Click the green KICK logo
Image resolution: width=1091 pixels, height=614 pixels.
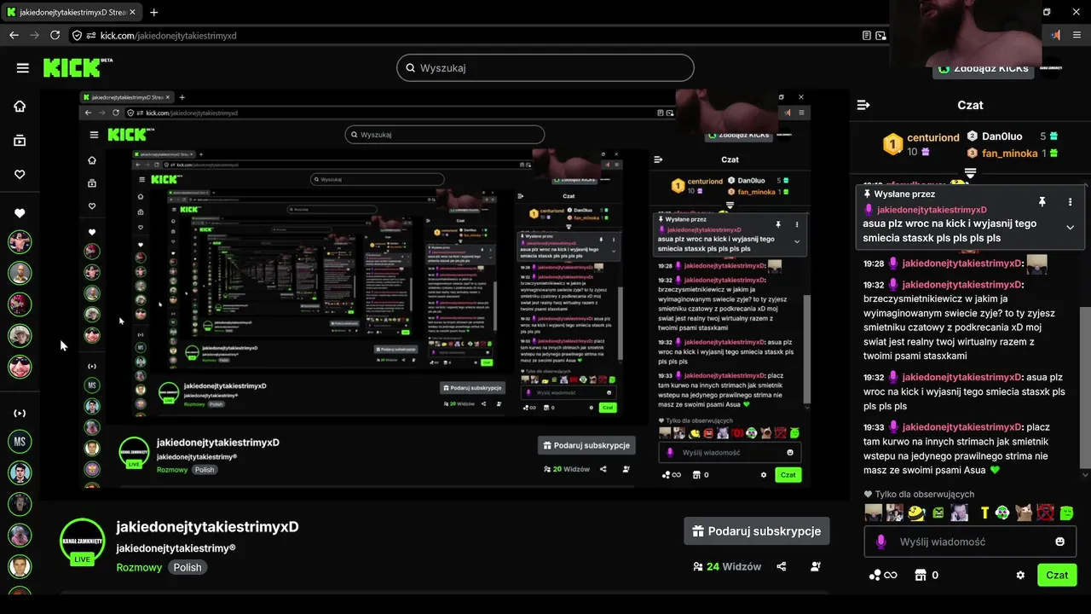[72, 67]
